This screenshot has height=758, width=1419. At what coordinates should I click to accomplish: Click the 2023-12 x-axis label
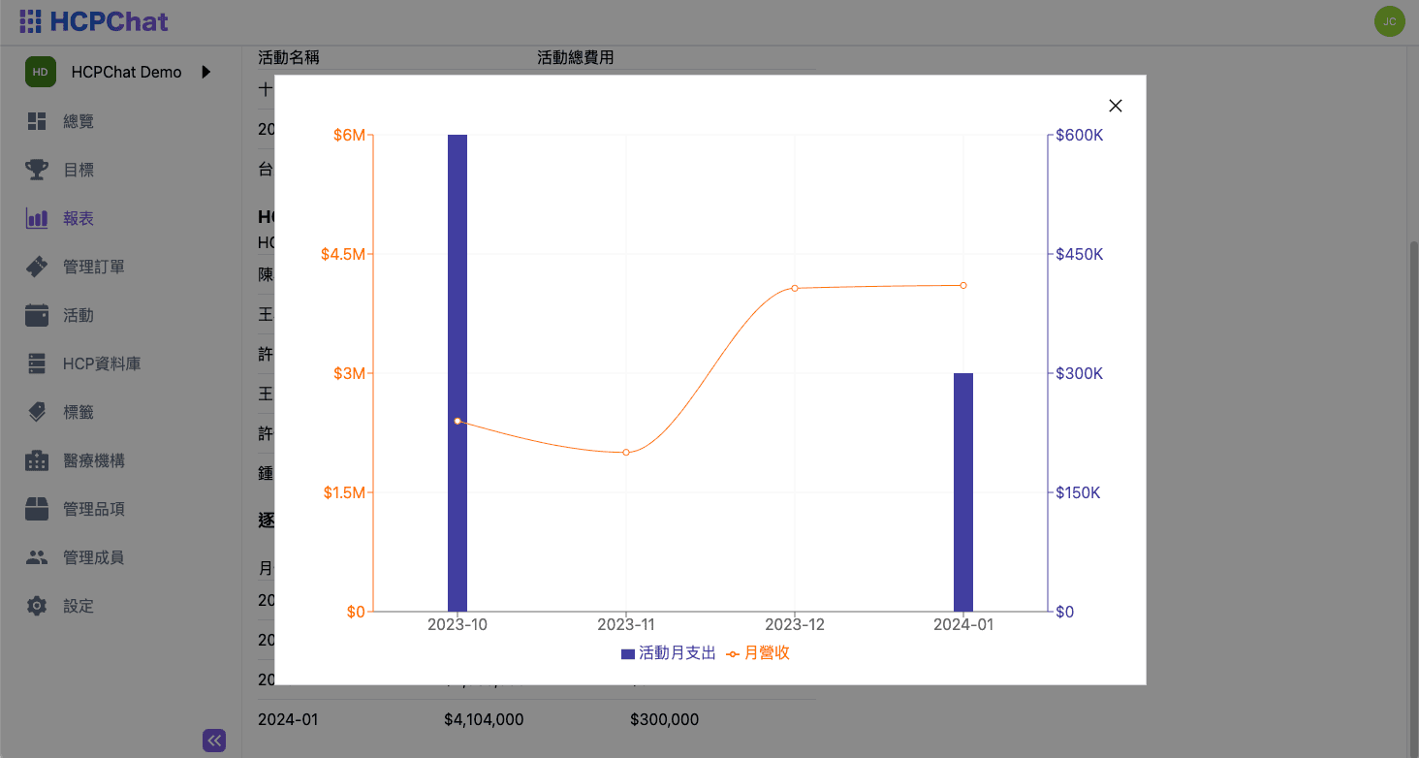795,625
